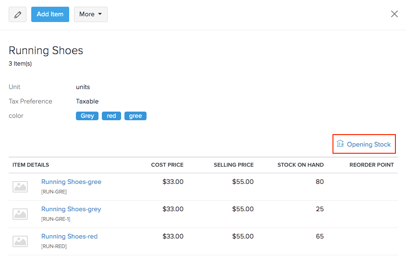Image resolution: width=406 pixels, height=262 pixels.
Task: Click the pencil edit icon
Action: 18,14
